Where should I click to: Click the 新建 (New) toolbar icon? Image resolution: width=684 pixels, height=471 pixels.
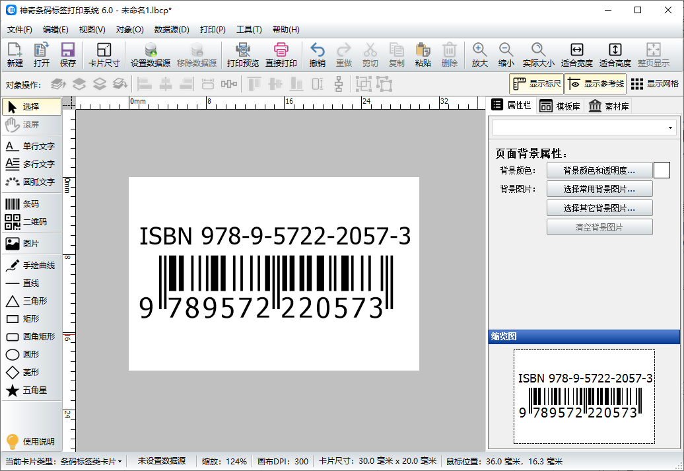(15, 55)
